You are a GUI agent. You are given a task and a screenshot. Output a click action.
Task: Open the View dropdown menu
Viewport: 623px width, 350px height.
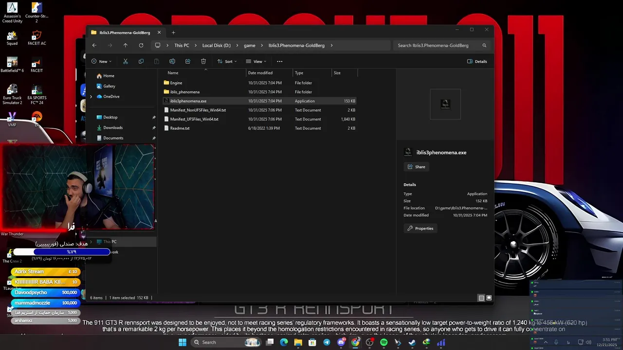tap(256, 61)
